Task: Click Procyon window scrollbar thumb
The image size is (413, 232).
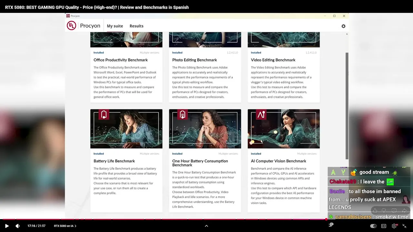Action: pyautogui.click(x=347, y=106)
